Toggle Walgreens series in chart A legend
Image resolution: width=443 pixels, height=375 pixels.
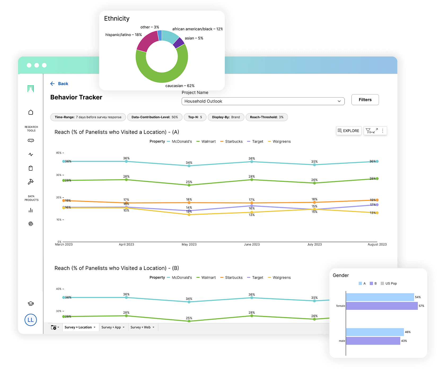tap(279, 142)
